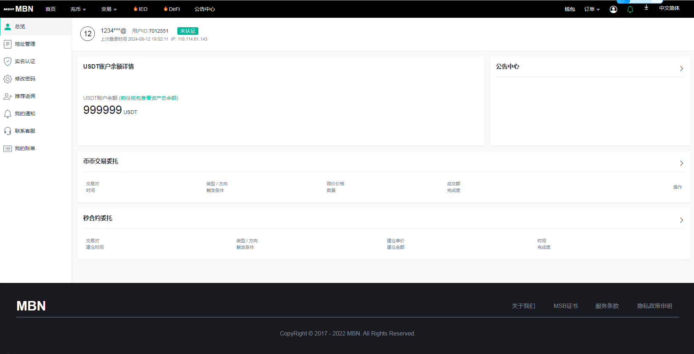The height and width of the screenshot is (354, 694).
Task: Open the 秒合约委托 section arrow
Action: coord(681,220)
